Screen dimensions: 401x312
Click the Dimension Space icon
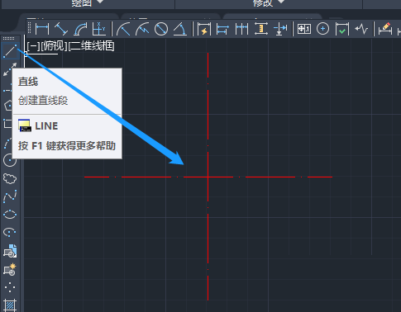click(x=261, y=29)
